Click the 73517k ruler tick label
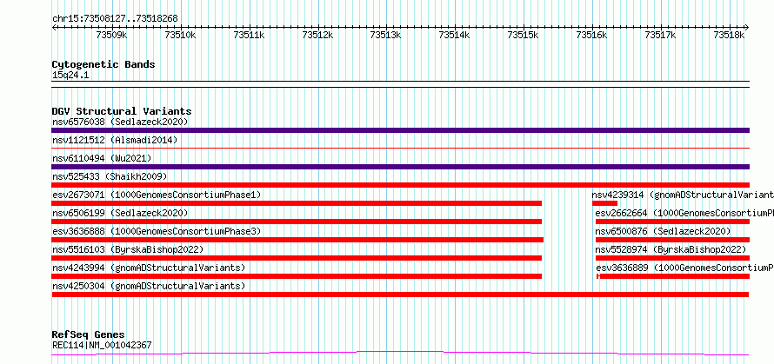The width and height of the screenshot is (774, 364). coord(660,35)
